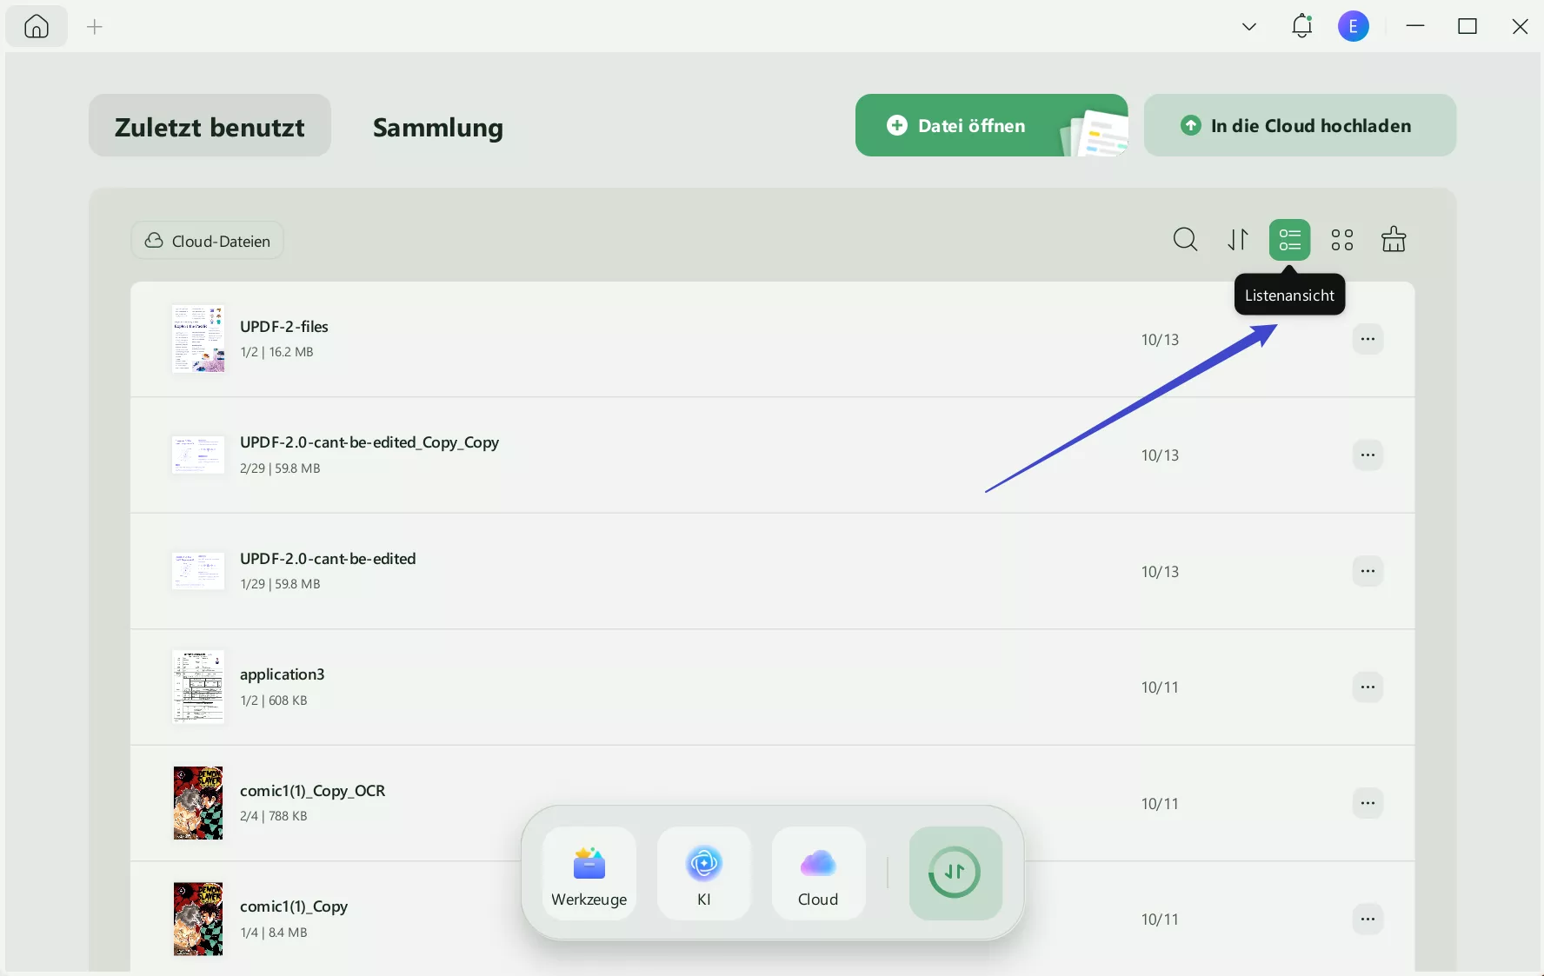Screen dimensions: 1544x976
Task: Click the 1/2 | 608 KB file info
Action: (x=274, y=700)
